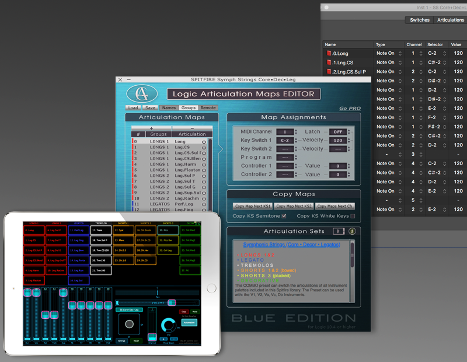Click the iPad icon in Articulation Sets header
The image size is (467, 362).
(339, 231)
